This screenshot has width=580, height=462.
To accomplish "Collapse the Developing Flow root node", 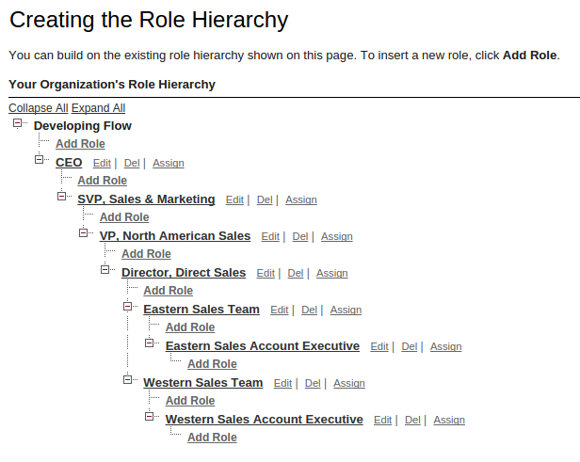I will [18, 123].
